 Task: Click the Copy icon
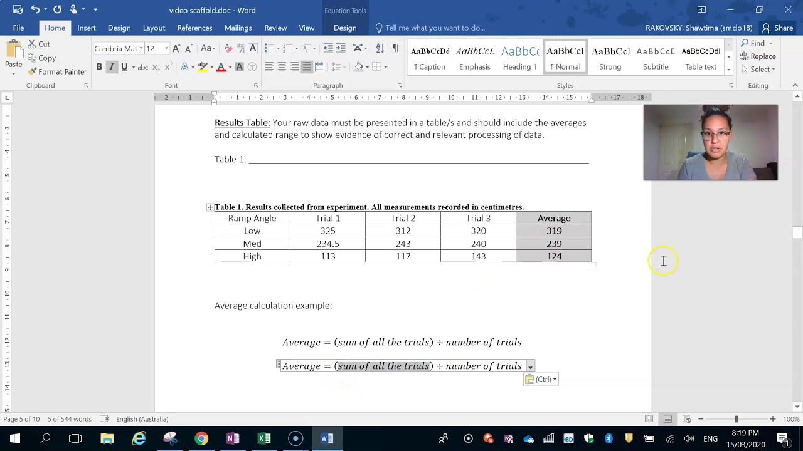pyautogui.click(x=31, y=58)
